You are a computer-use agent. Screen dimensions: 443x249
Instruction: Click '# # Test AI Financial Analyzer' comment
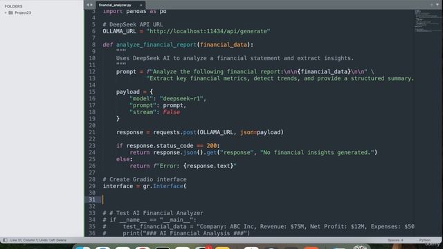click(153, 213)
